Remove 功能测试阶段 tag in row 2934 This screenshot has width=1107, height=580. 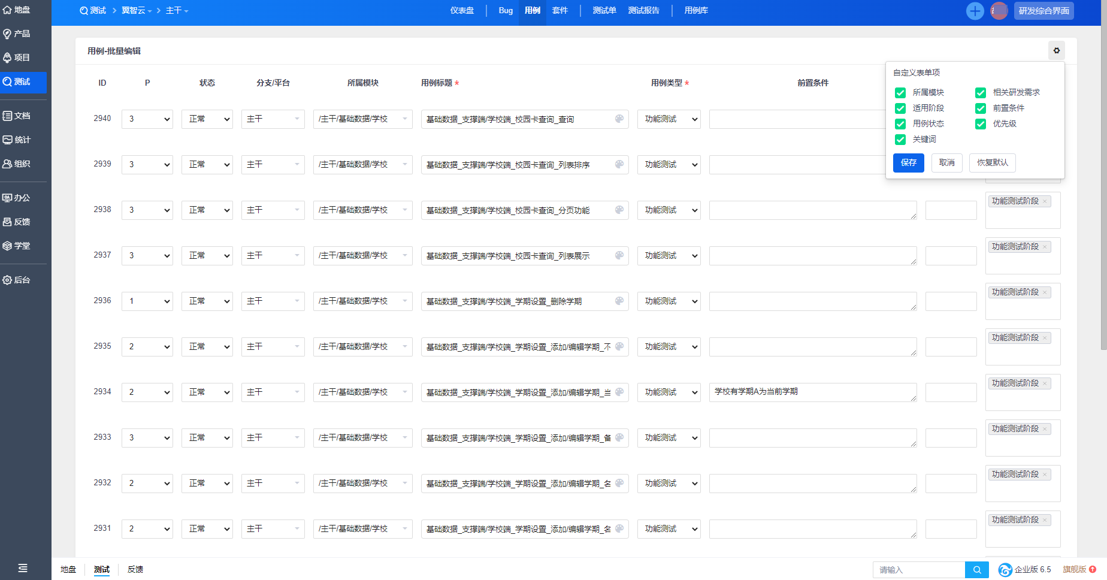[1045, 383]
